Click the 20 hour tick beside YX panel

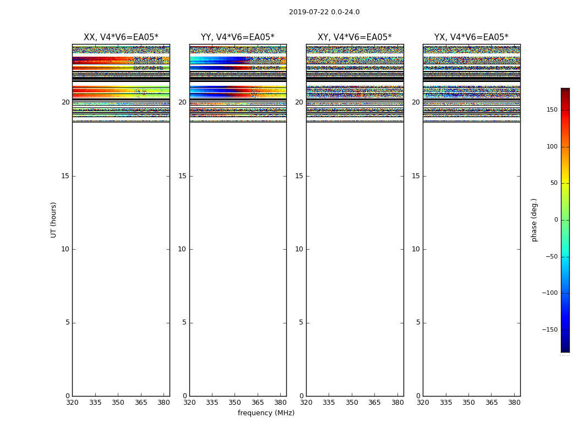[416, 102]
